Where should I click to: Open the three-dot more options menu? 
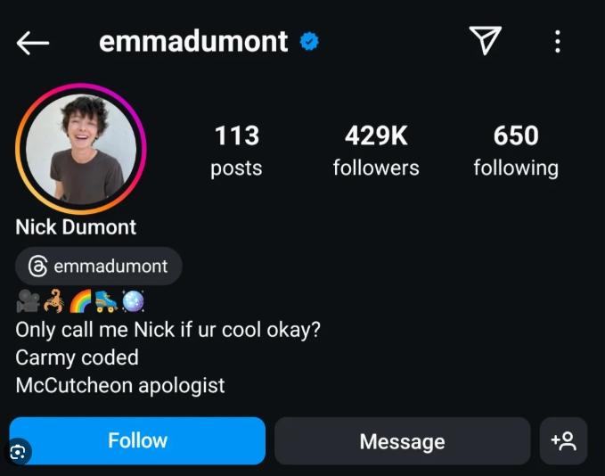558,41
